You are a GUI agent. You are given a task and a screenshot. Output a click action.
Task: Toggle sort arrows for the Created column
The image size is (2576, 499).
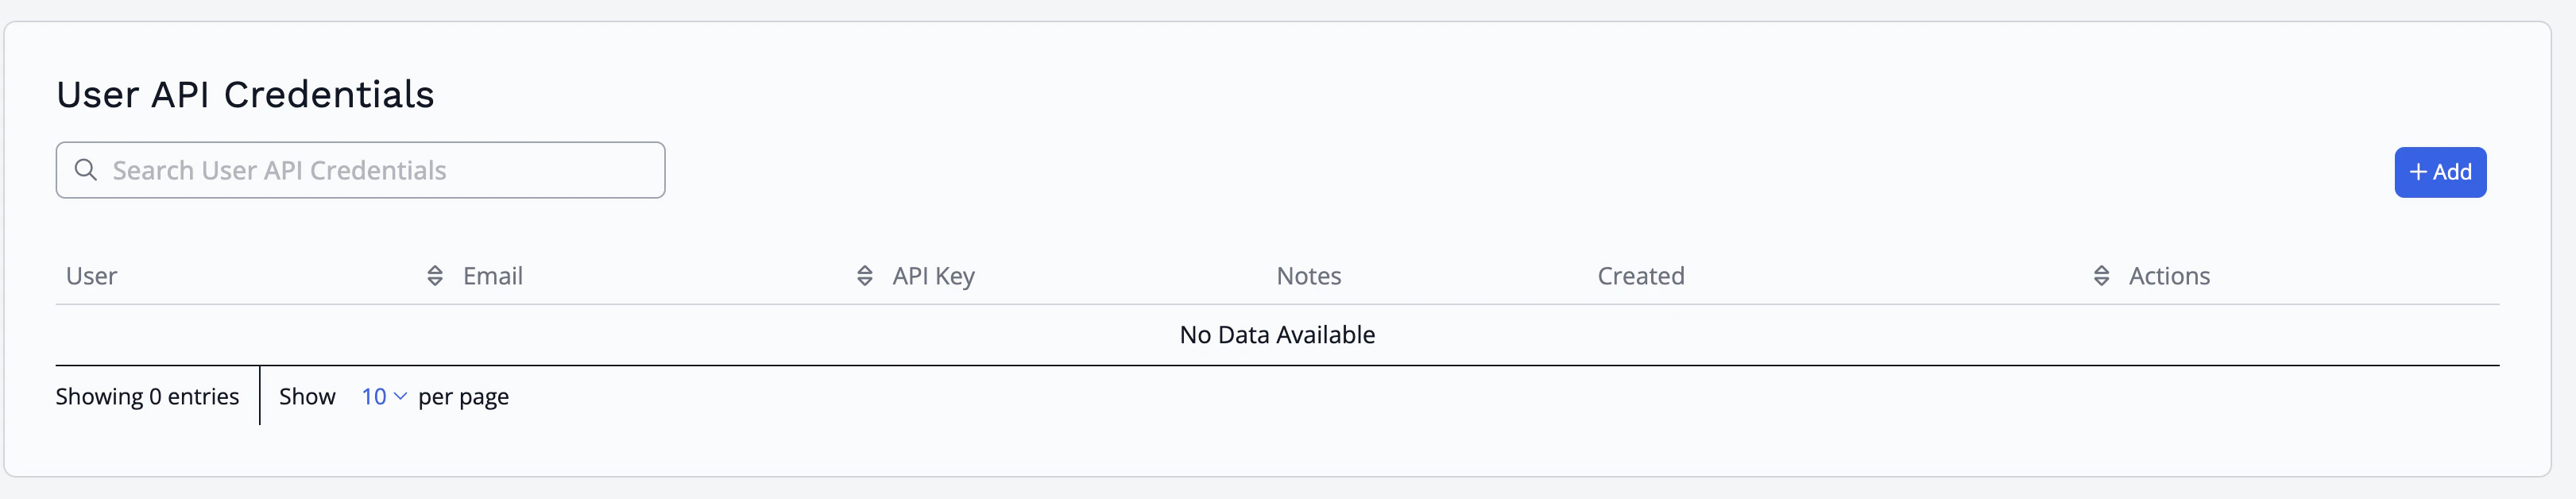click(2101, 276)
